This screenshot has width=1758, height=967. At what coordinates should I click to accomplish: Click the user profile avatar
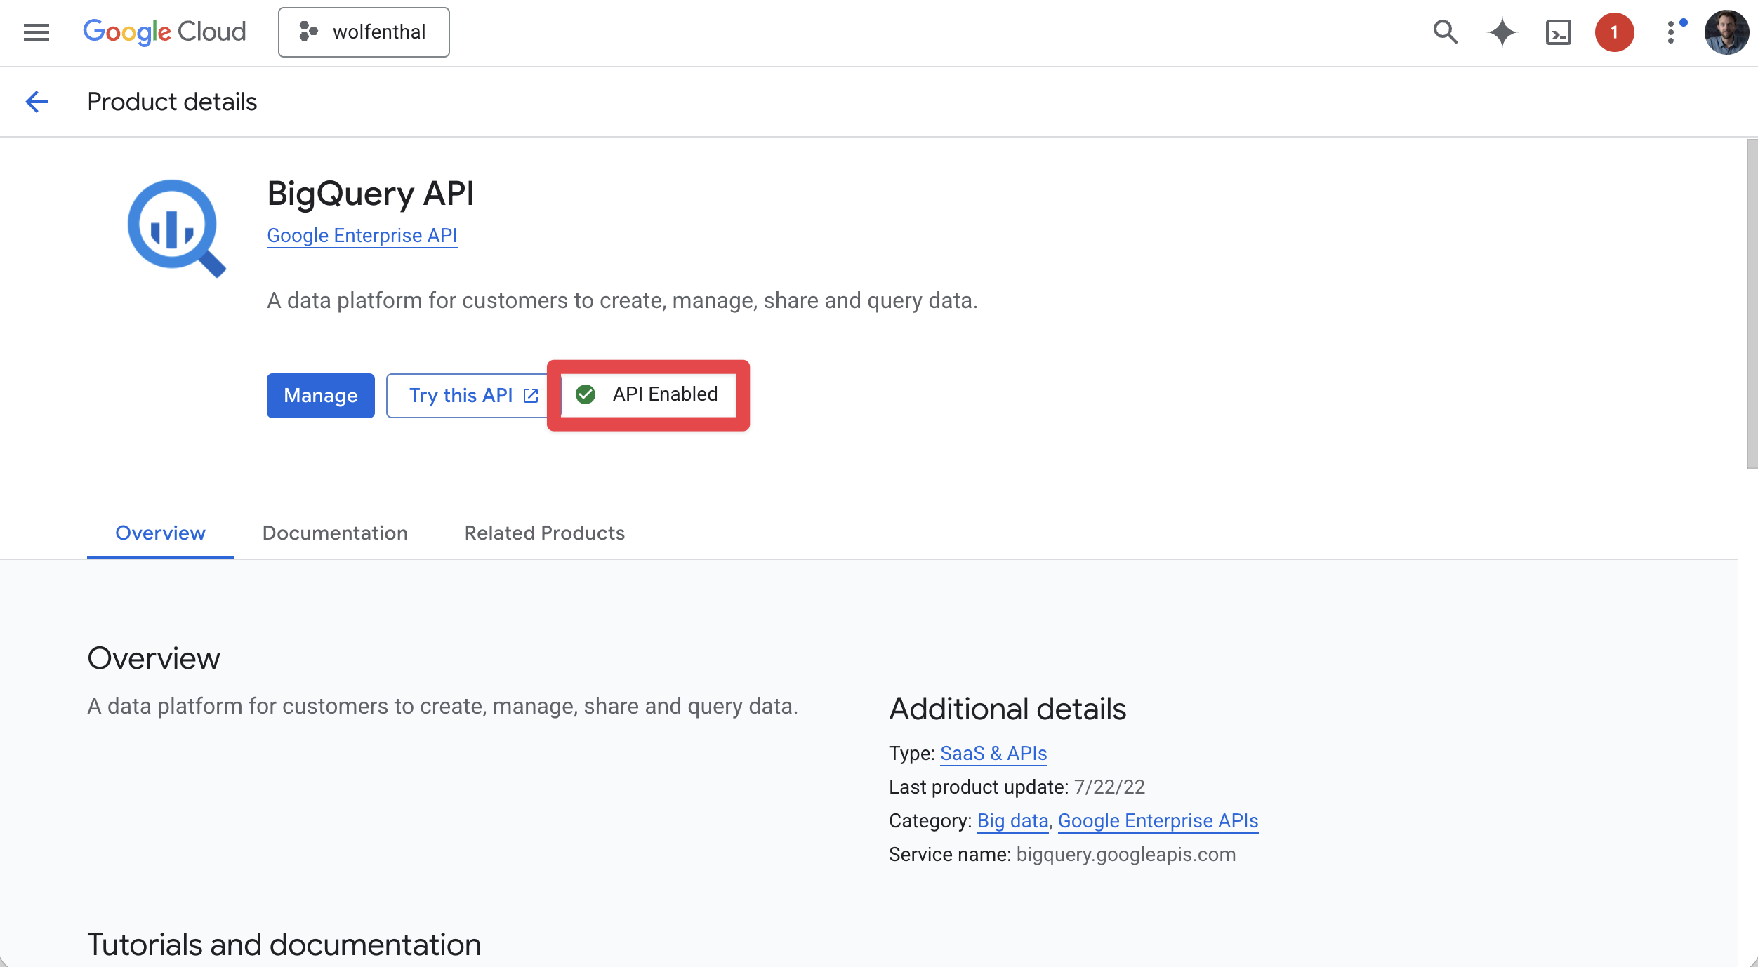tap(1726, 32)
